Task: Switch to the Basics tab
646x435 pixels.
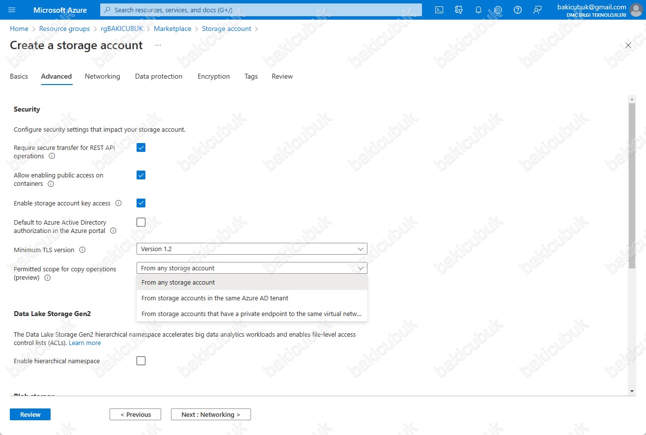Action: point(19,77)
